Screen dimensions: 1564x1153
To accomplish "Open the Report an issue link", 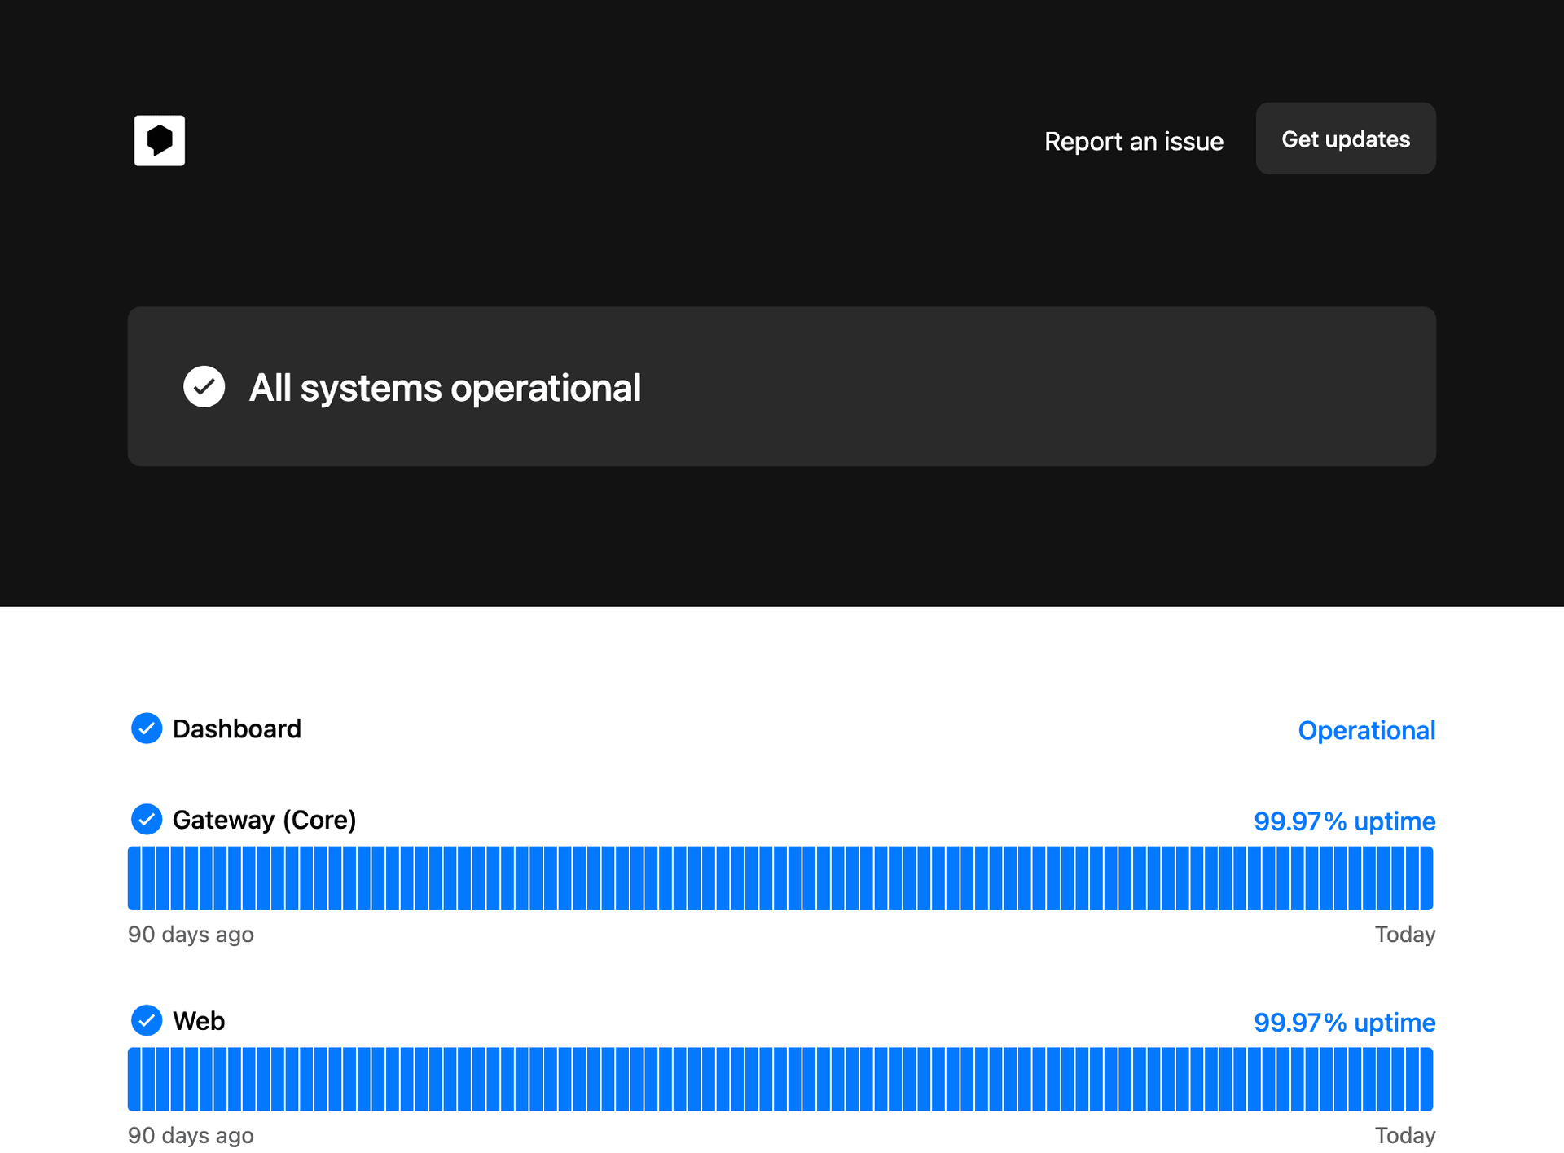I will click(1133, 141).
